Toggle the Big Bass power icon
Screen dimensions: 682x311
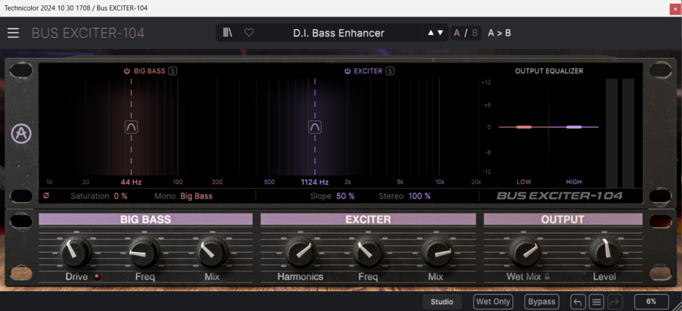click(127, 71)
